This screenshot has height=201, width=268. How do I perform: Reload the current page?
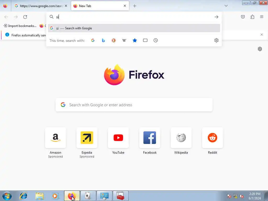click(x=25, y=17)
